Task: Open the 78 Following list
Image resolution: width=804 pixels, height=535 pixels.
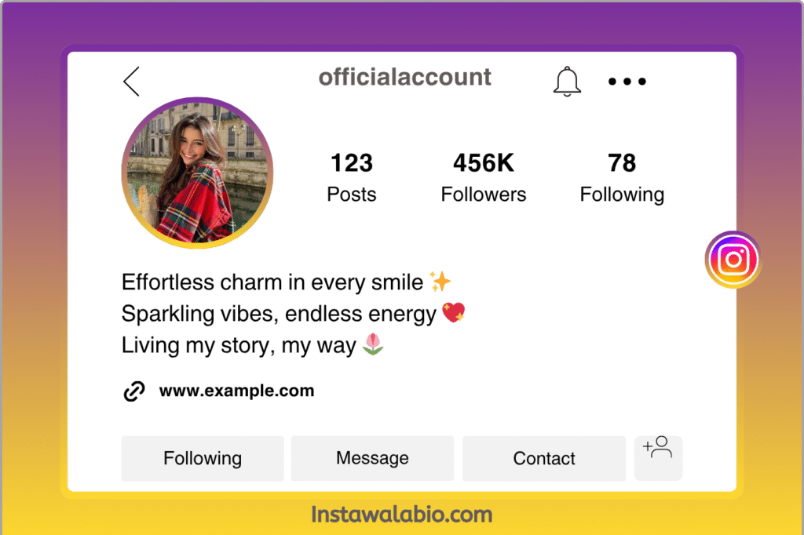Action: click(x=622, y=178)
